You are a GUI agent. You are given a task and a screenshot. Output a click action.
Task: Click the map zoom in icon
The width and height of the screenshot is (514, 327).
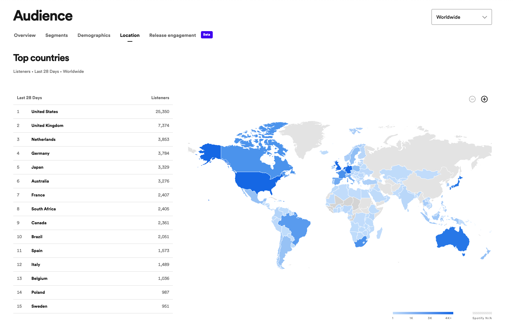484,99
